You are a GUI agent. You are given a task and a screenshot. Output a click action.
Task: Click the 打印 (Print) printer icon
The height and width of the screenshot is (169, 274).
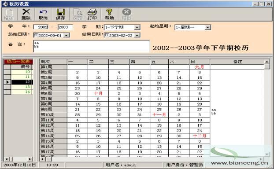(92, 12)
